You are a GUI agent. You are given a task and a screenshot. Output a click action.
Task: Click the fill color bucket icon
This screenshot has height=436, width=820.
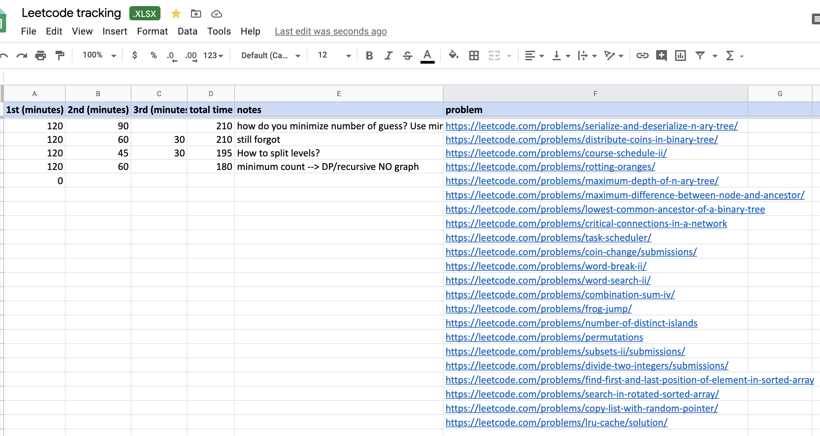pyautogui.click(x=453, y=55)
